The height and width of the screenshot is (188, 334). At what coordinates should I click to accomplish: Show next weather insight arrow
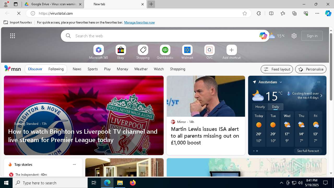[x=321, y=96]
